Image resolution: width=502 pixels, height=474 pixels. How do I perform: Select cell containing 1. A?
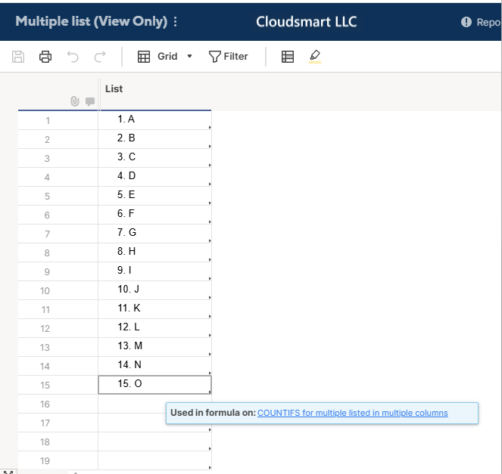point(154,120)
